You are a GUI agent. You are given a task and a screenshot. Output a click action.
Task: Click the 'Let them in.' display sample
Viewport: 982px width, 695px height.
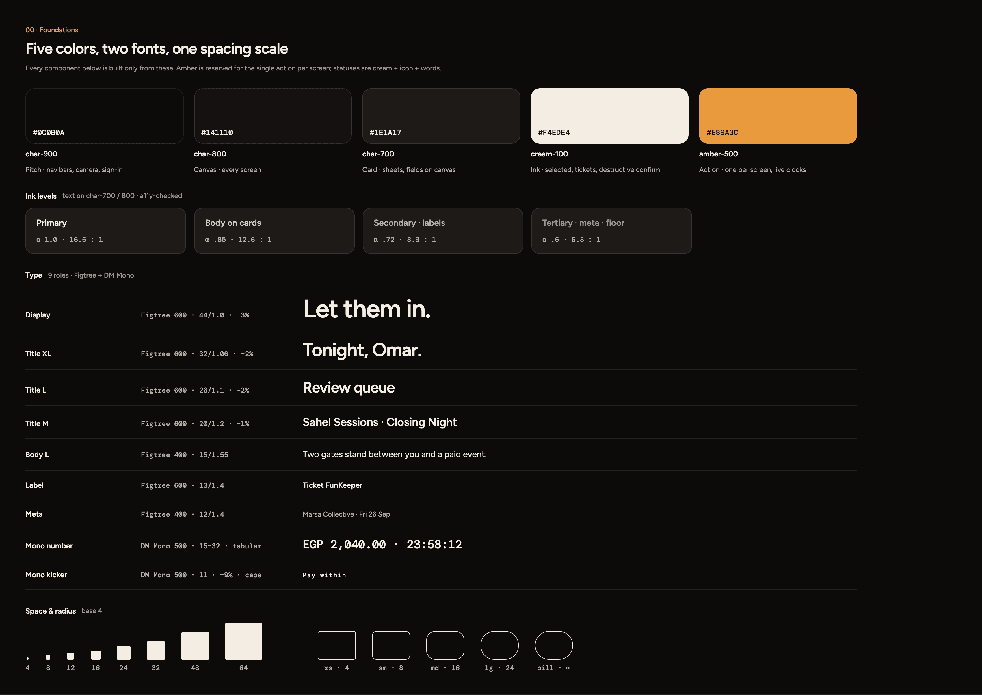[367, 309]
